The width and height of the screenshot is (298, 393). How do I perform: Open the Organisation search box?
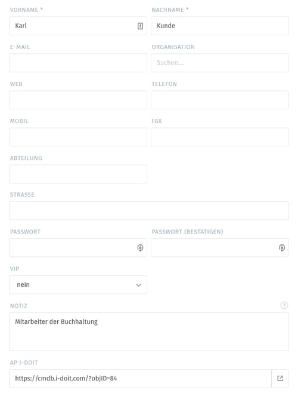220,63
